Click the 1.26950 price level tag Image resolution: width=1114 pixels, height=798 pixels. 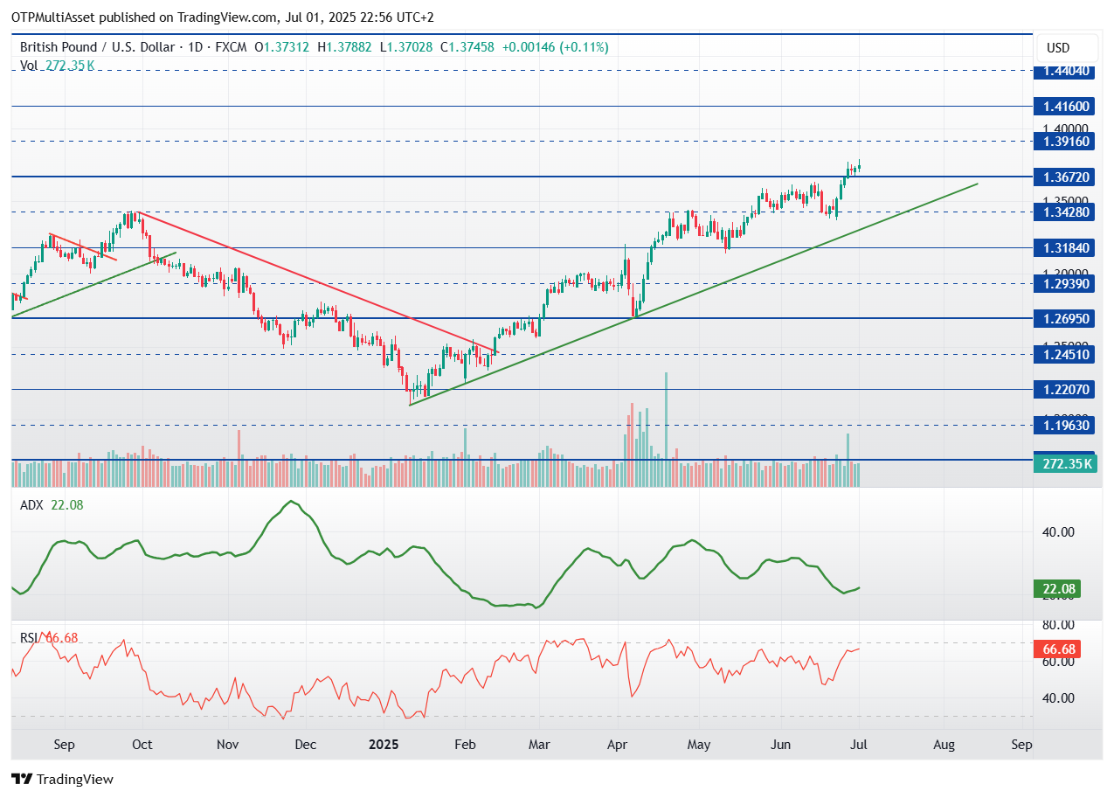pyautogui.click(x=1065, y=318)
